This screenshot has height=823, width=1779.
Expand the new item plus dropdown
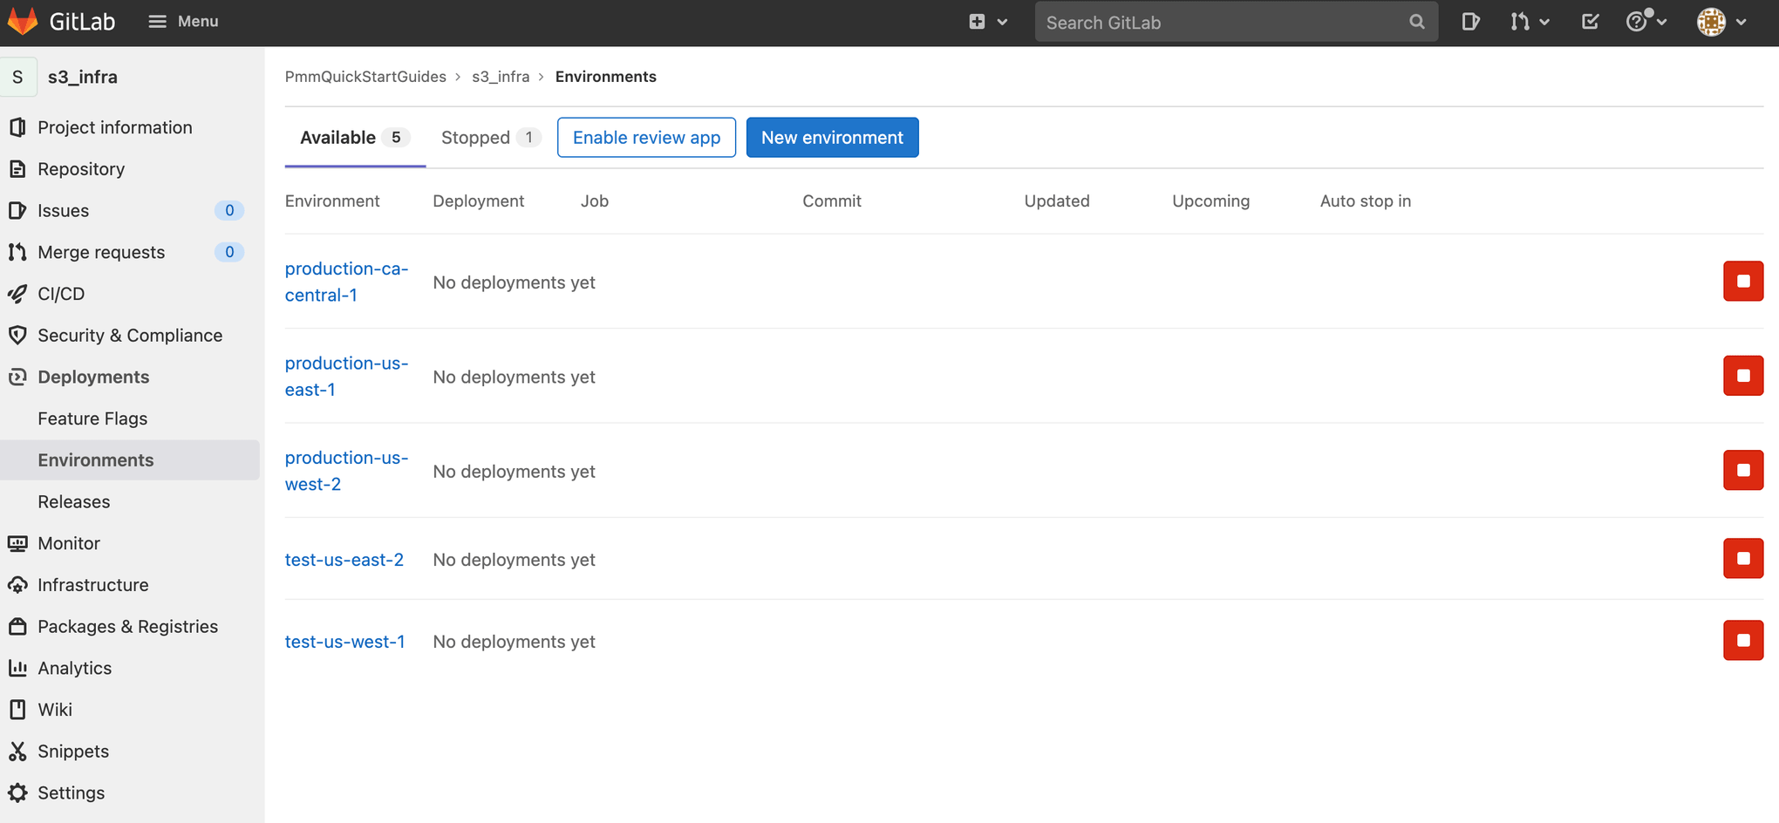[986, 22]
